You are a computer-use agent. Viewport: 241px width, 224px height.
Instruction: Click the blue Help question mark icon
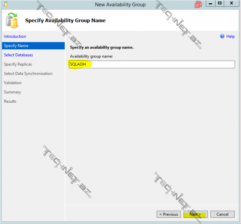pyautogui.click(x=222, y=37)
